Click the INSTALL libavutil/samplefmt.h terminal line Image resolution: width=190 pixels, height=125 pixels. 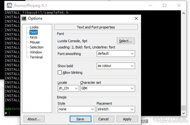[37, 13]
